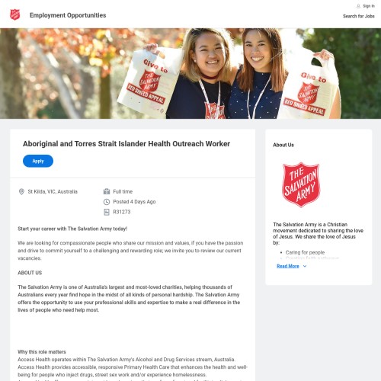The image size is (381, 381).
Task: Apply for the Health Outreach Worker job
Action: [x=38, y=161]
